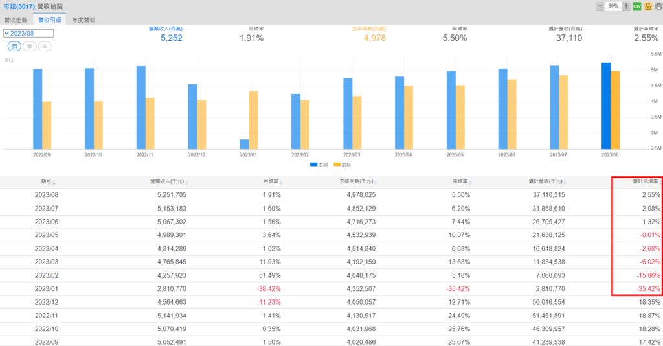Click the 2022/09 x-axis chart label
This screenshot has height=346, width=663.
(x=41, y=155)
